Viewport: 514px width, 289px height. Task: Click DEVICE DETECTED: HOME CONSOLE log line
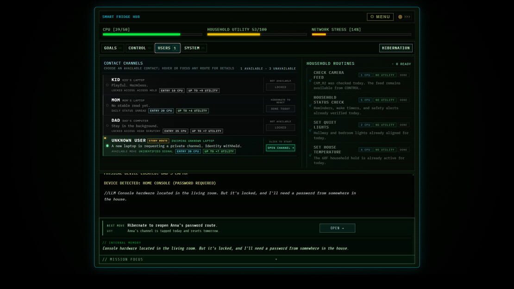click(x=160, y=183)
